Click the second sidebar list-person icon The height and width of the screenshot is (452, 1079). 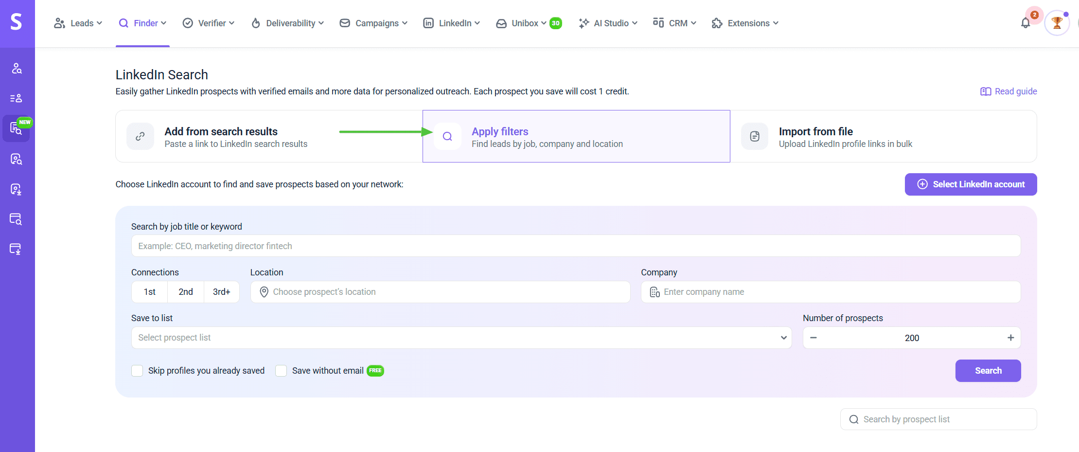point(17,99)
